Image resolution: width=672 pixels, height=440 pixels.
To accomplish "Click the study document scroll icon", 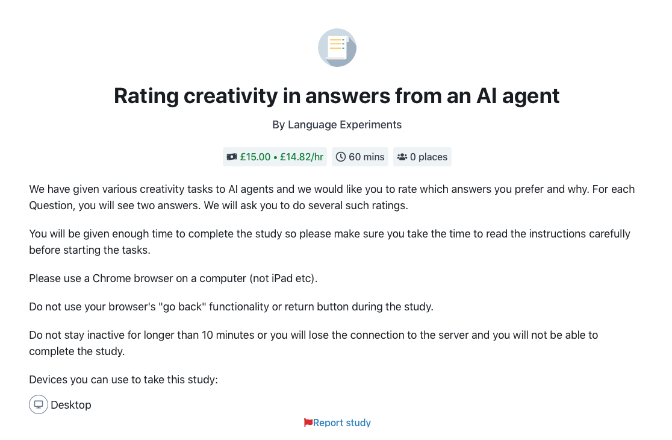I will tap(337, 48).
